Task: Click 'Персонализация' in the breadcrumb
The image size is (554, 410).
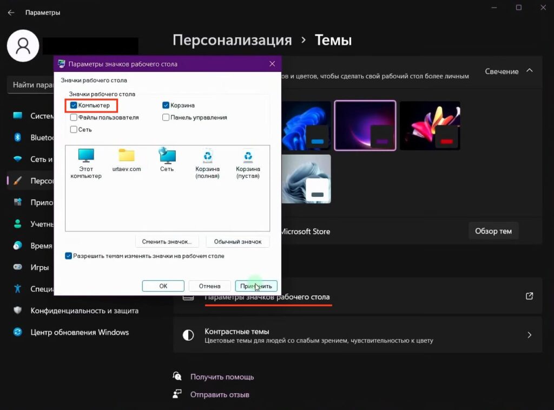Action: (232, 40)
